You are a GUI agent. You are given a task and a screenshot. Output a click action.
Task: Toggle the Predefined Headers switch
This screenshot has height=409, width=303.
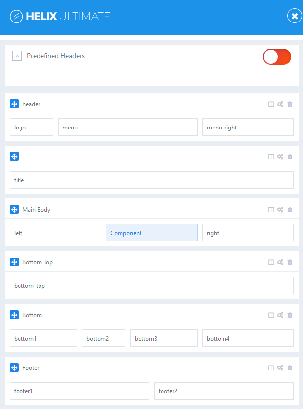click(277, 57)
